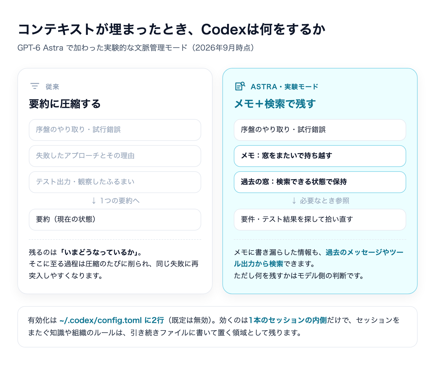Select the subtitle starting with GPT-6 Astra
The image size is (435, 367).
[x=136, y=48]
